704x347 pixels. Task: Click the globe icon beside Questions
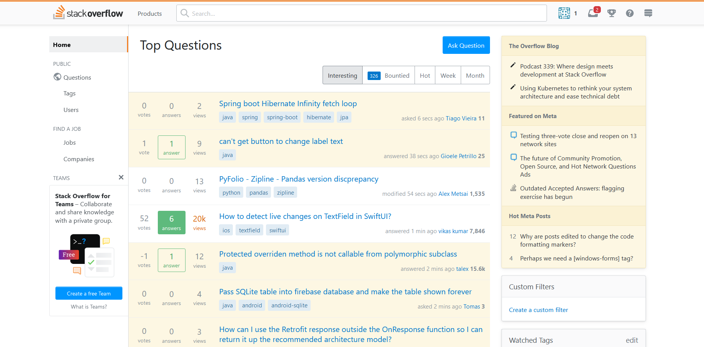57,77
